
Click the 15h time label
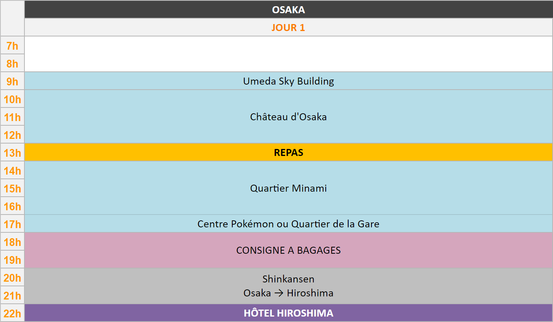[12, 189]
